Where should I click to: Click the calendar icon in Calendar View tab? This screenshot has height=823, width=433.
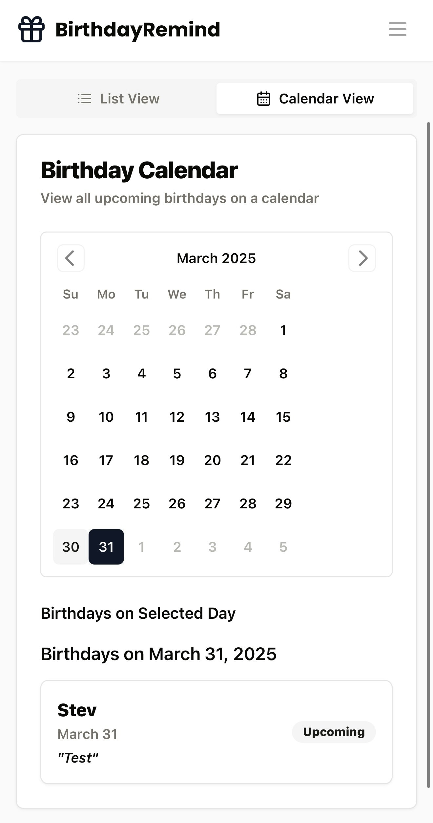pos(263,99)
